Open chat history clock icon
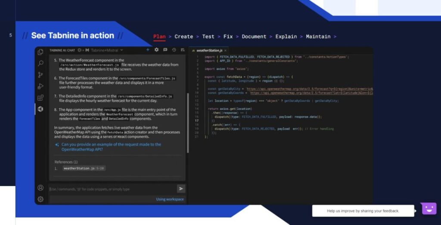This screenshot has width=441, height=225. click(174, 50)
